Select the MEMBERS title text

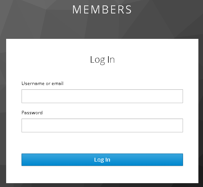click(x=102, y=10)
